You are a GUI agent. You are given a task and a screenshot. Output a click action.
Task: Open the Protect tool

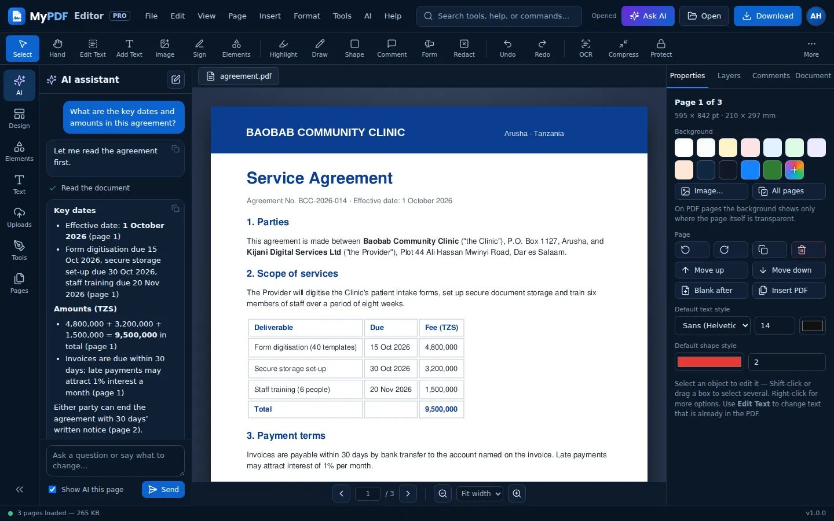(661, 49)
